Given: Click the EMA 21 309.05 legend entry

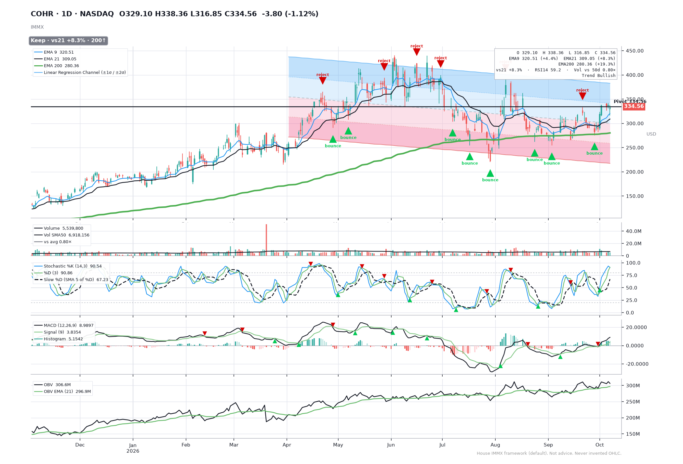Looking at the screenshot, I should 55,59.
